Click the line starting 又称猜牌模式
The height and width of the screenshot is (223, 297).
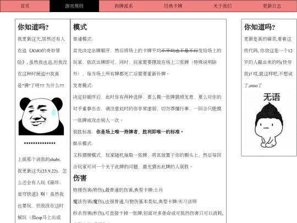click(147, 155)
